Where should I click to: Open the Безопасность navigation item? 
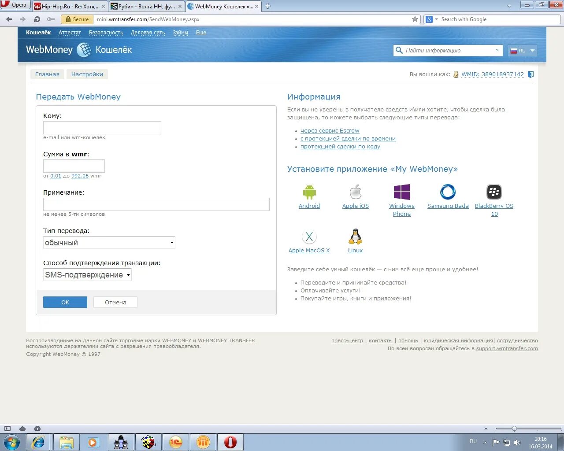pyautogui.click(x=106, y=33)
